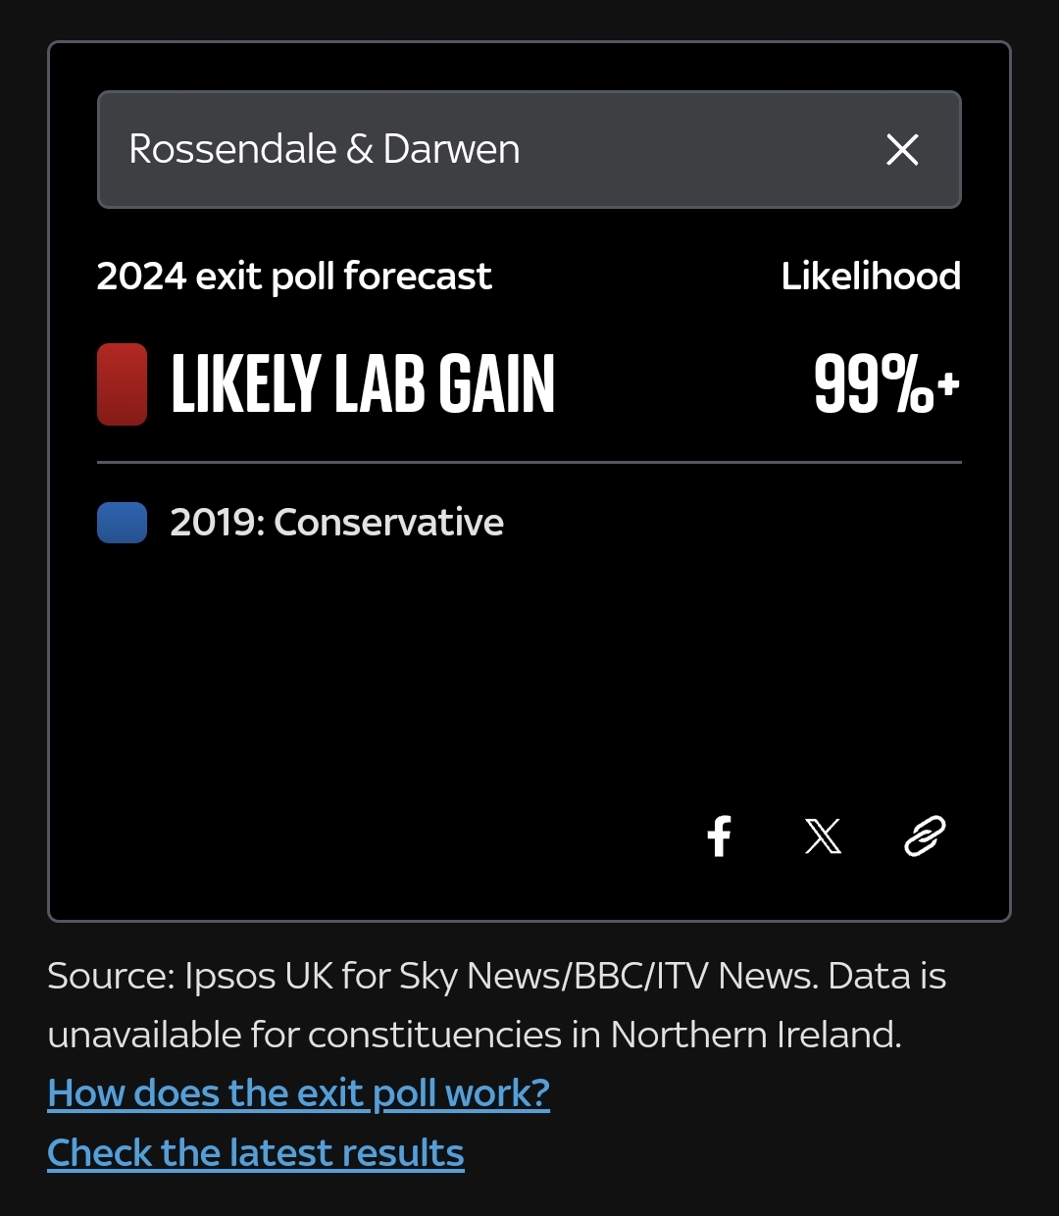
Task: Click the word "Darwen" in the search box
Action: coord(451,150)
